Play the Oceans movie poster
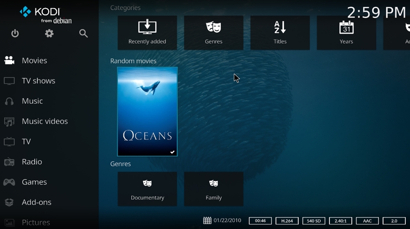This screenshot has height=229, width=410. click(147, 111)
